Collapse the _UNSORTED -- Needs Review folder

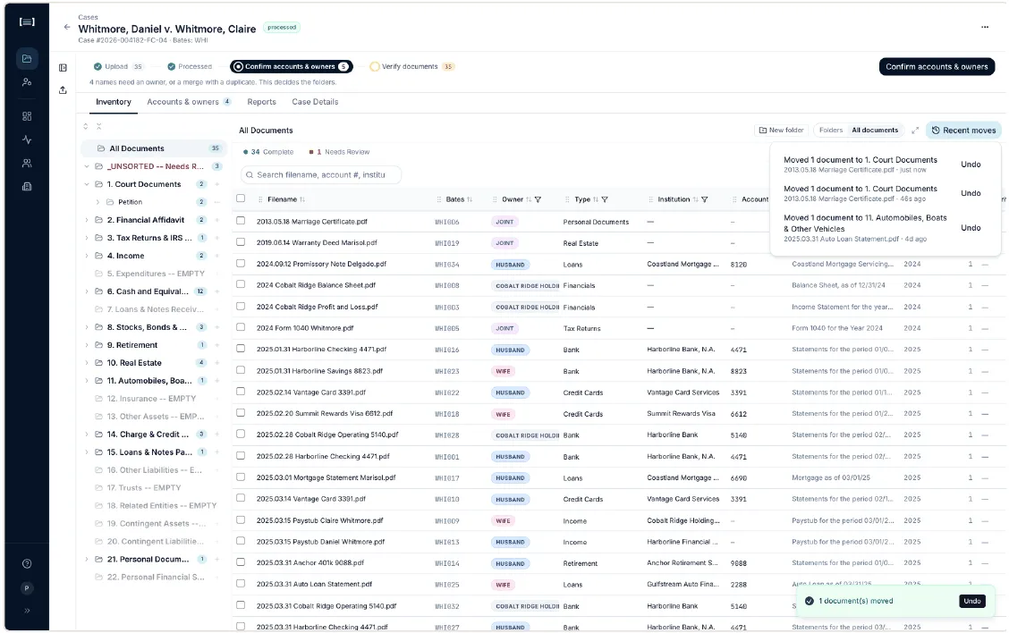click(87, 166)
